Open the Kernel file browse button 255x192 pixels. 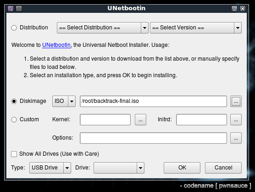pos(140,120)
